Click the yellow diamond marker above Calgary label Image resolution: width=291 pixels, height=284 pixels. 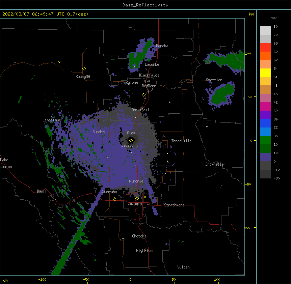[x=137, y=199]
